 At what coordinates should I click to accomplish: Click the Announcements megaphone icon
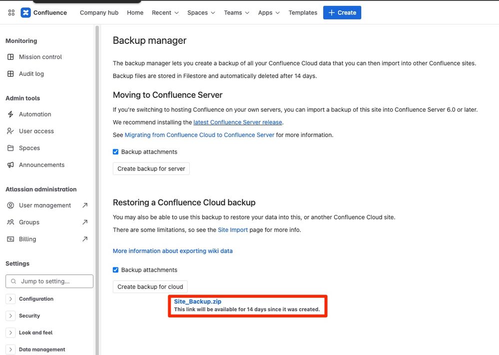click(x=10, y=165)
